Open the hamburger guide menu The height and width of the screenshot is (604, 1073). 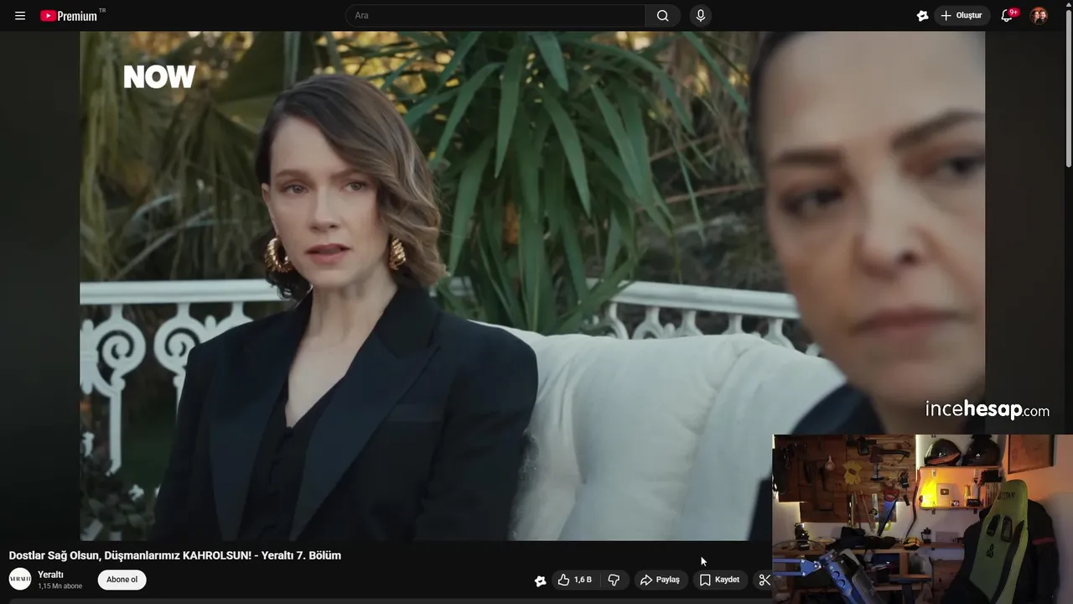click(20, 16)
